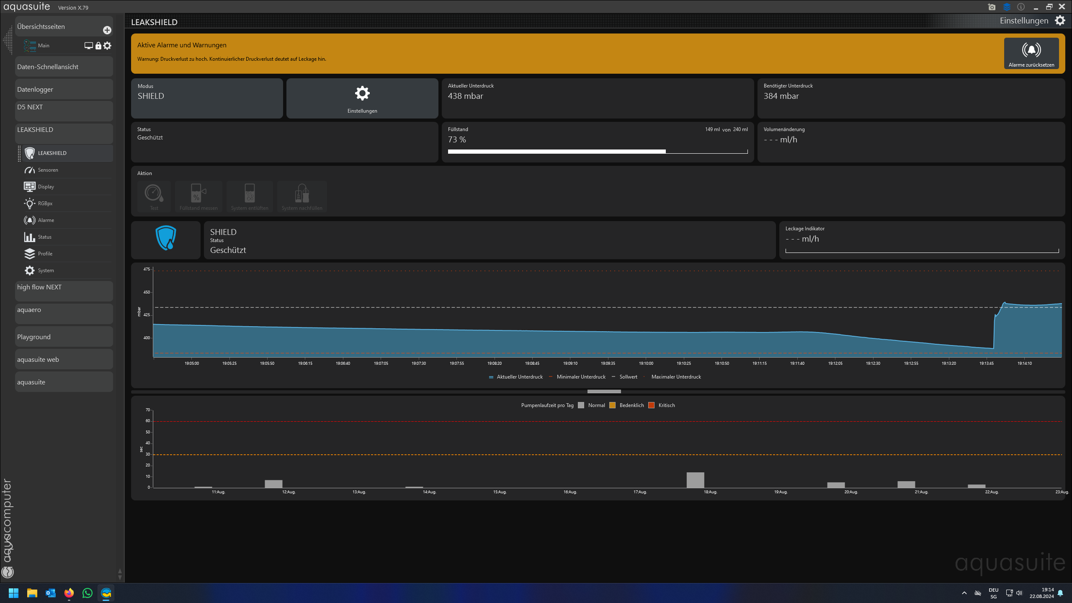This screenshot has height=603, width=1072.
Task: Click the Alarme zurücksetzen bell icon
Action: (1031, 50)
